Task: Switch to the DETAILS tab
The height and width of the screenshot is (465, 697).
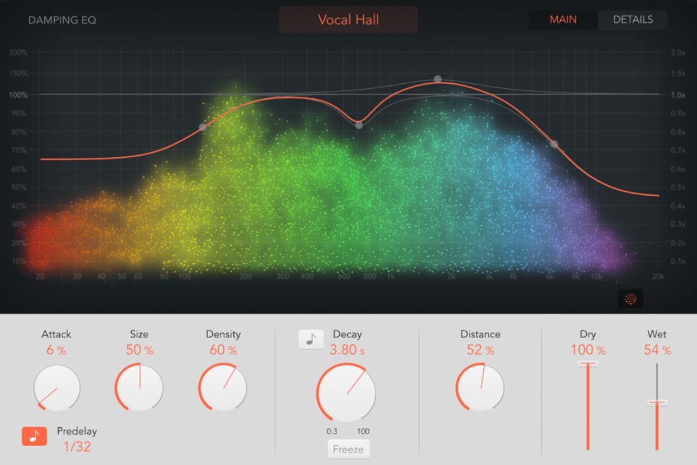Action: [x=632, y=20]
